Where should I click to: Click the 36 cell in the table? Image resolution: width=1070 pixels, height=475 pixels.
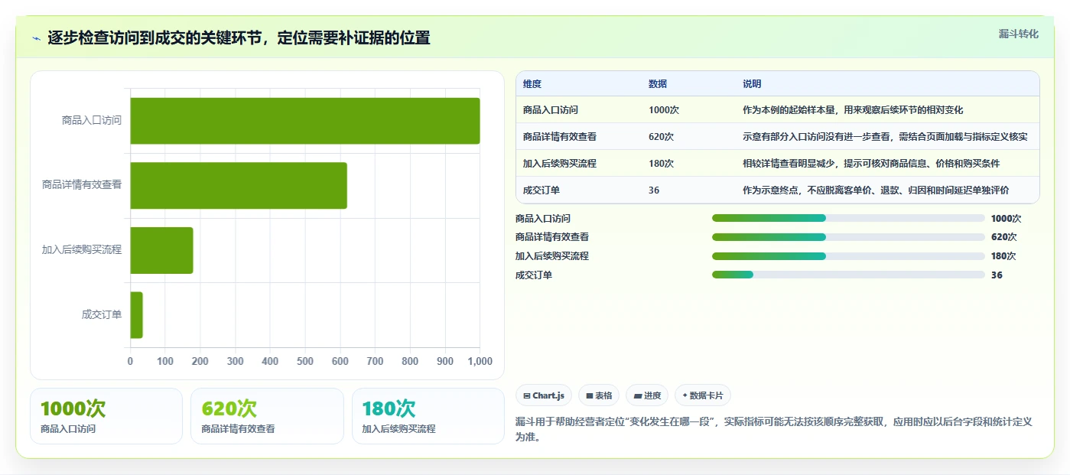[654, 190]
